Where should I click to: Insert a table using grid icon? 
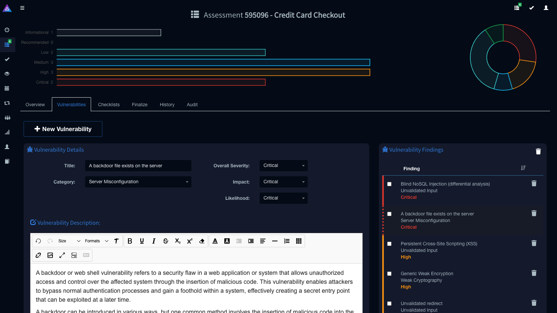(x=299, y=241)
